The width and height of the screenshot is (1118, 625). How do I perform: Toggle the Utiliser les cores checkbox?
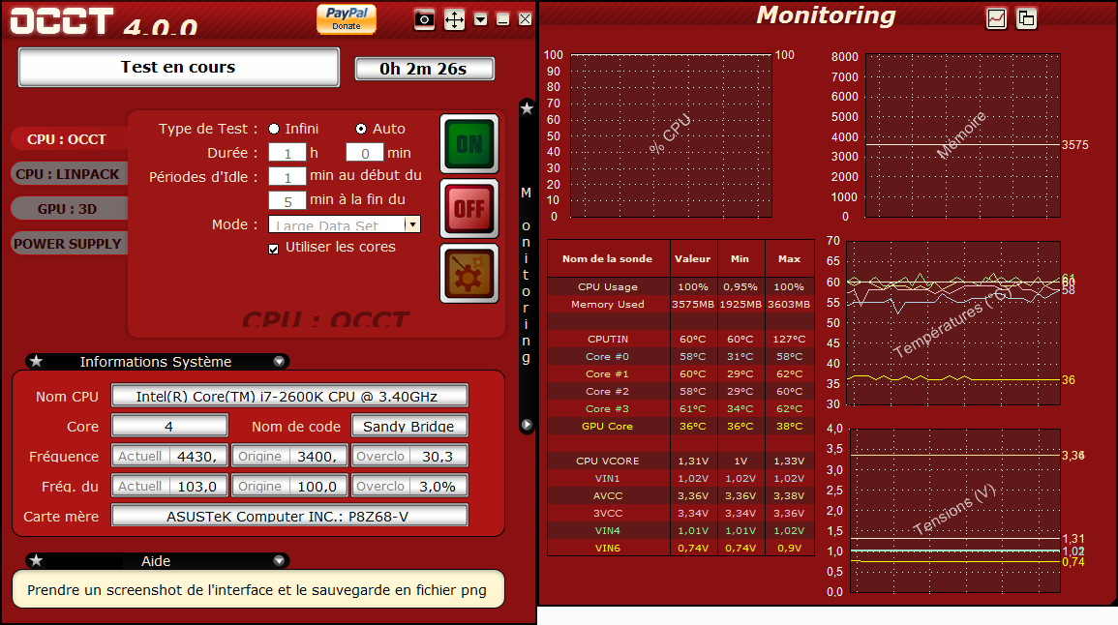pos(274,249)
